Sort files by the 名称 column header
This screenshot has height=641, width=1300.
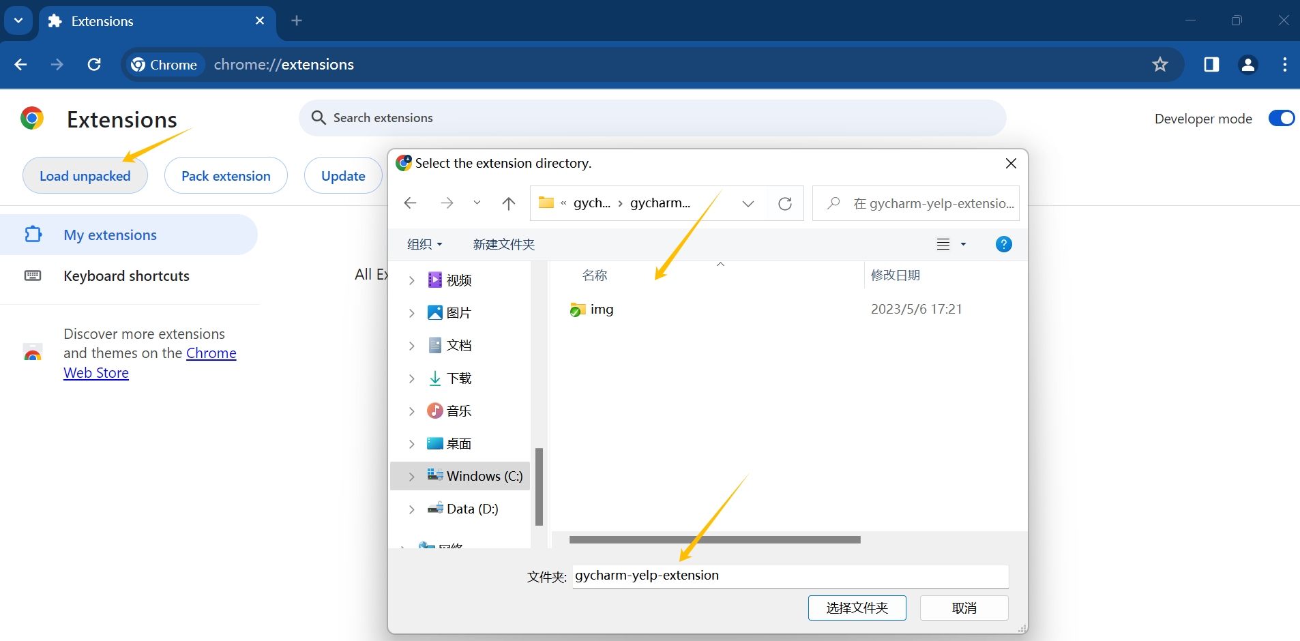point(595,275)
